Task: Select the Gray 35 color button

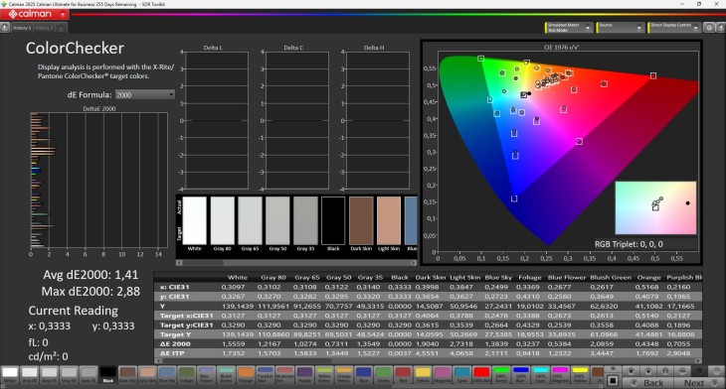Action: [89, 375]
